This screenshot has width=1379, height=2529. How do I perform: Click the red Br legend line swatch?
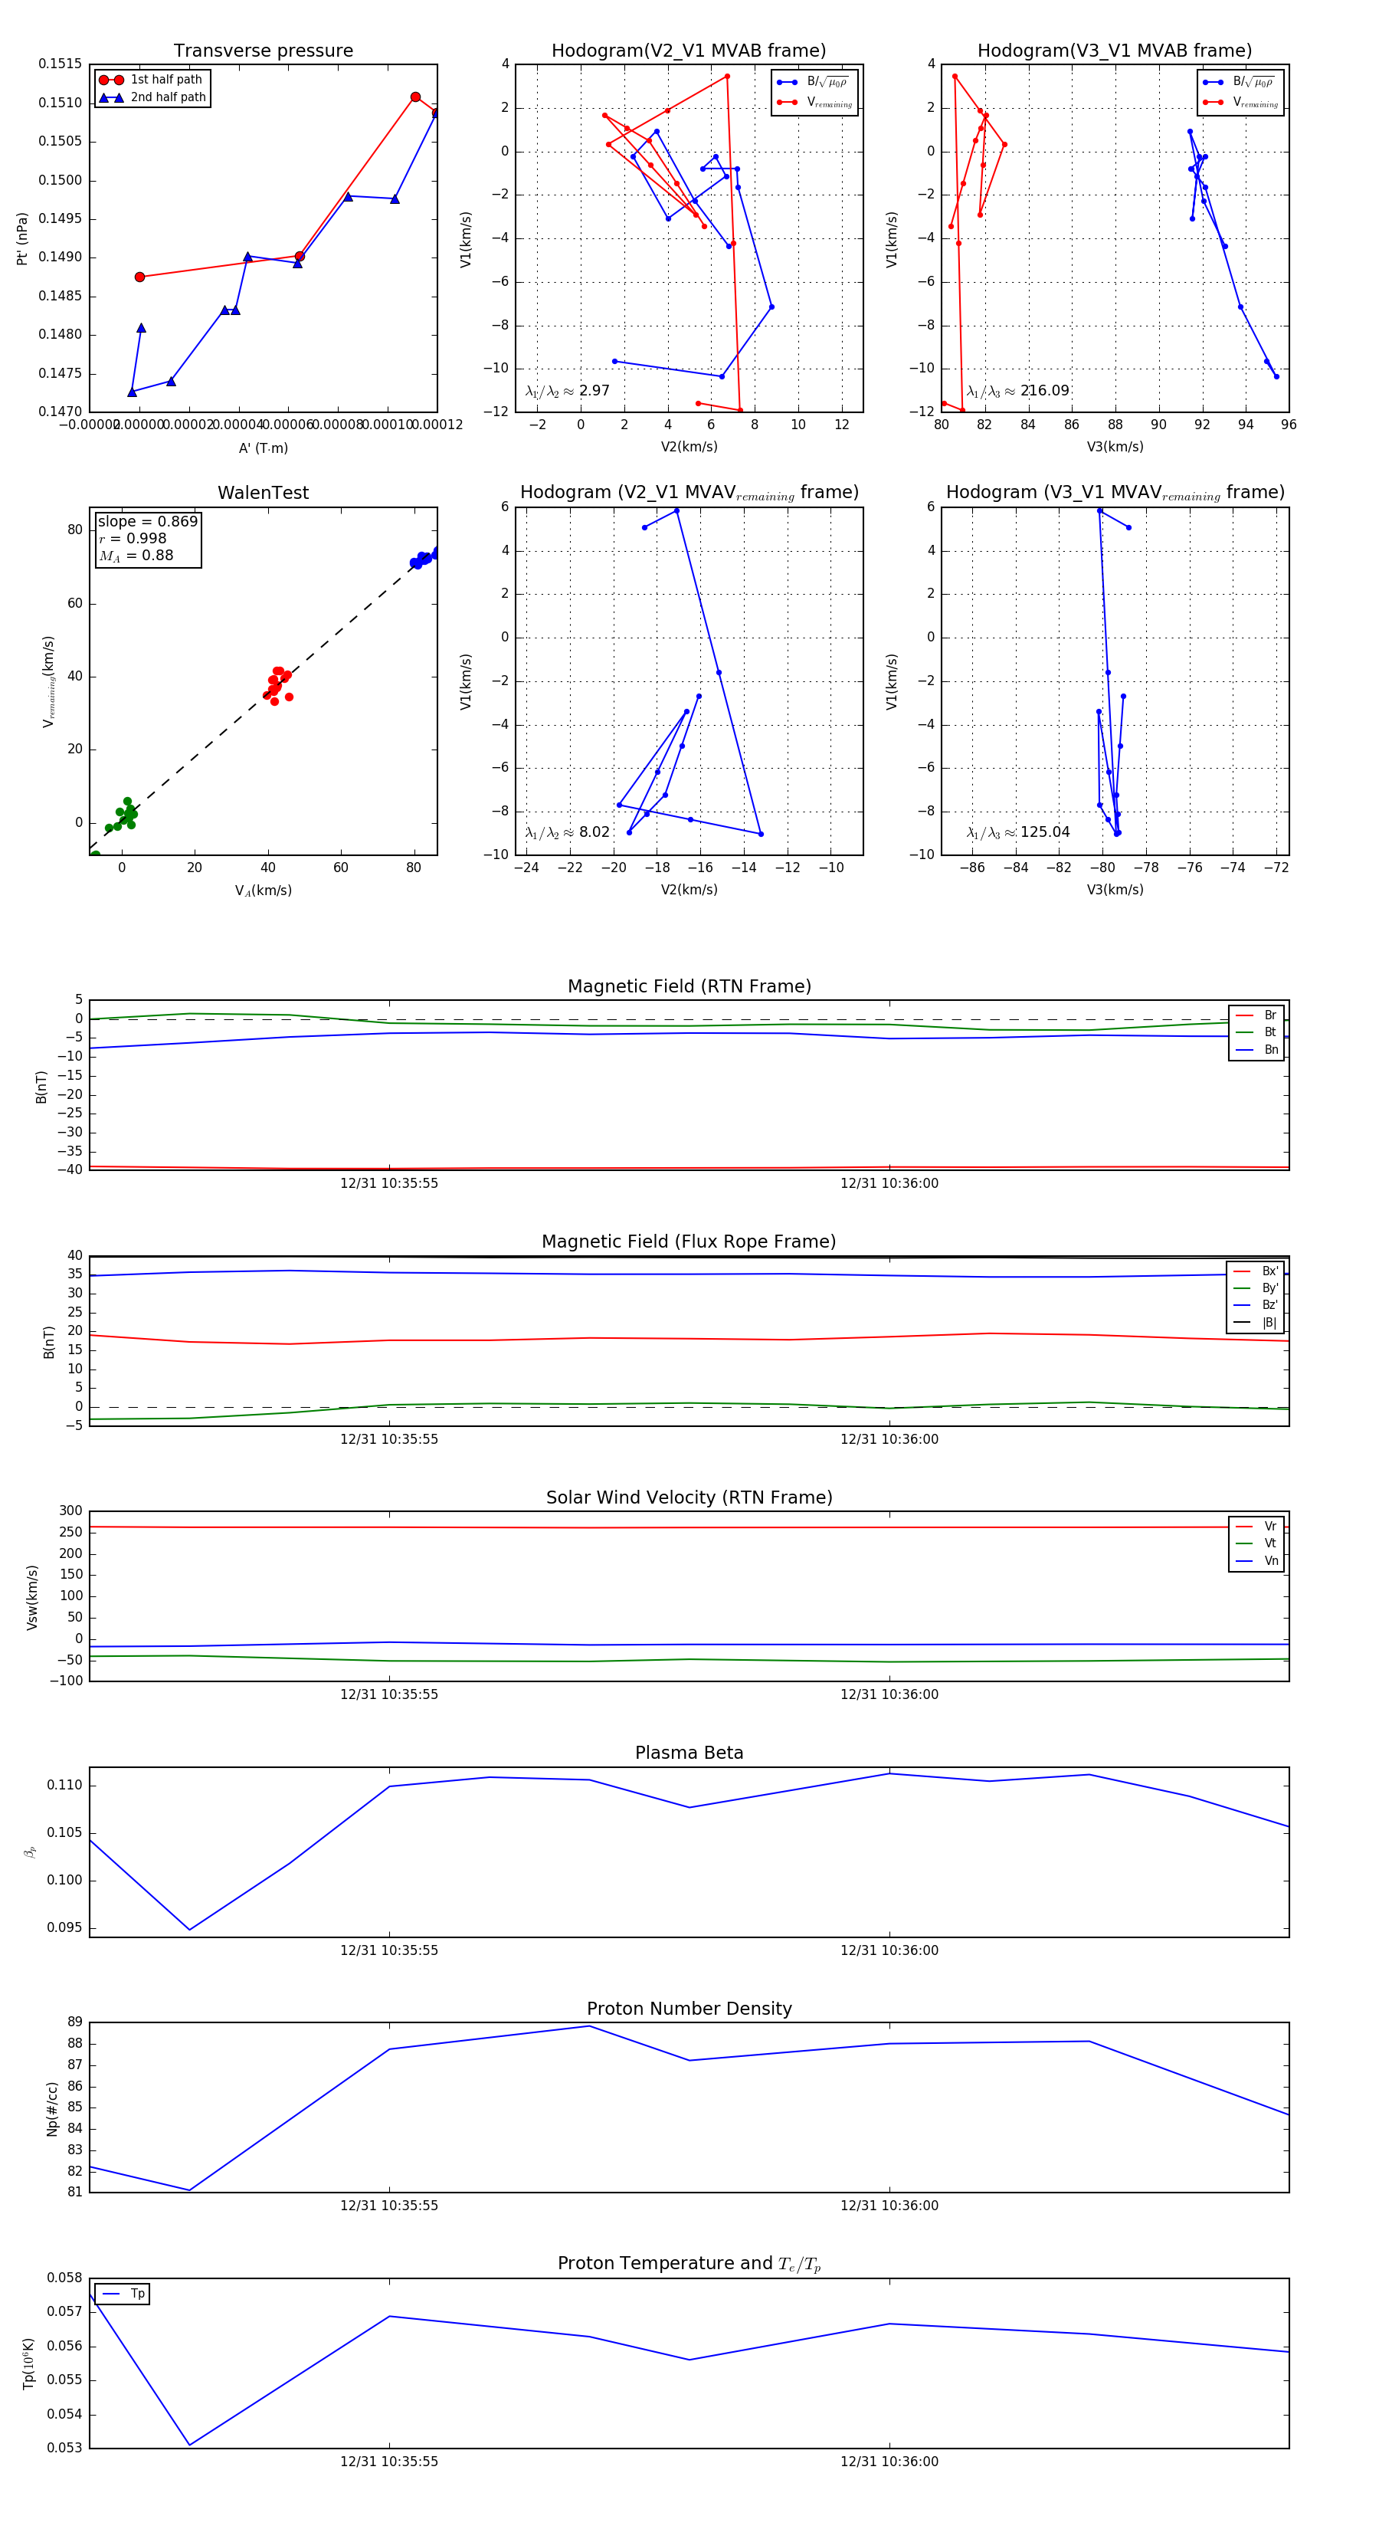(x=1244, y=1015)
